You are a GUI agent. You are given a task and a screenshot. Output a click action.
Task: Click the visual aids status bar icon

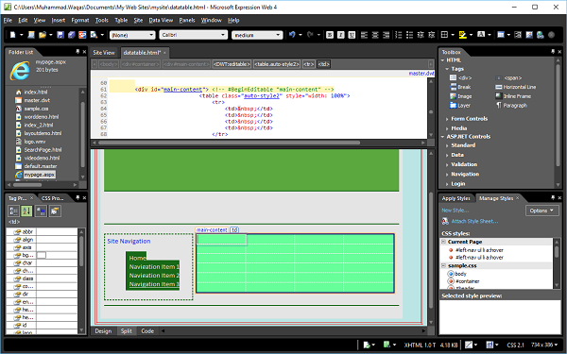(x=469, y=345)
